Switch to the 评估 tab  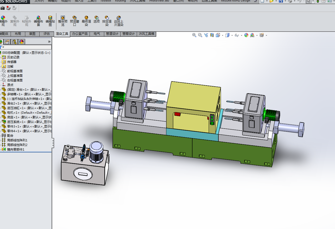47,34
